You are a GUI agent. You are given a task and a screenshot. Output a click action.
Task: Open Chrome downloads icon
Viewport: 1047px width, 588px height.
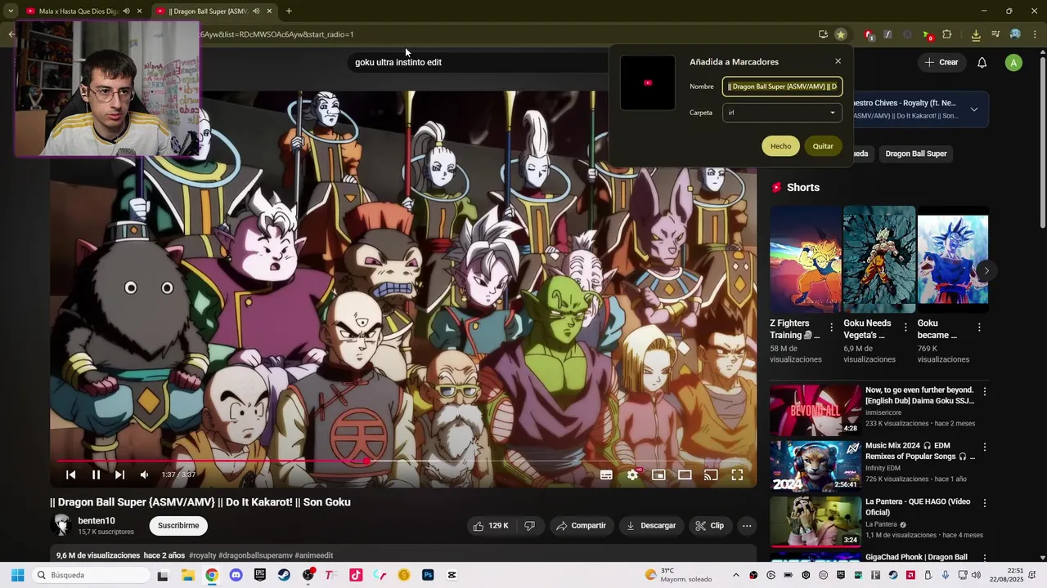pos(976,34)
